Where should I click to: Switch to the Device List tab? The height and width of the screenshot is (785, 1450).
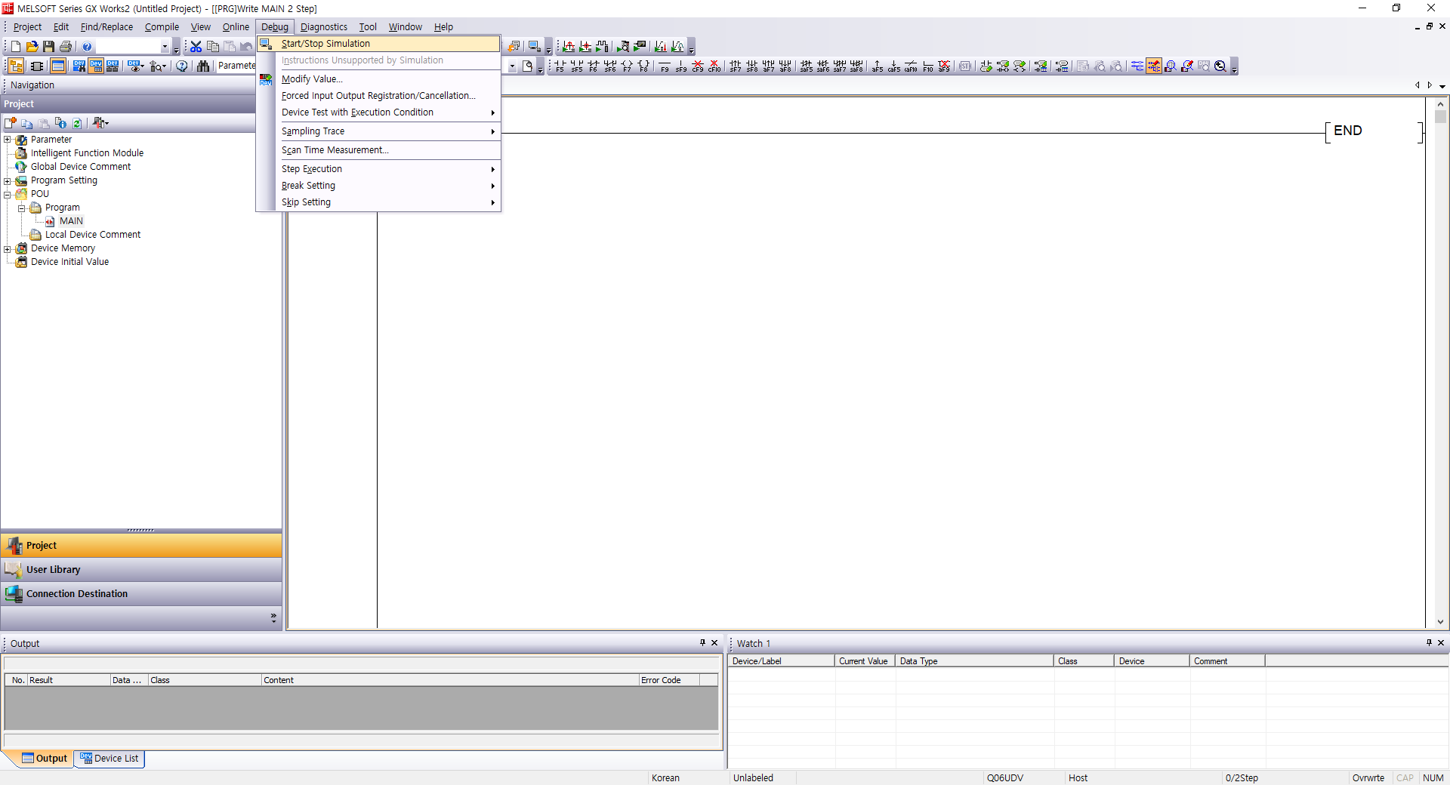coord(110,759)
